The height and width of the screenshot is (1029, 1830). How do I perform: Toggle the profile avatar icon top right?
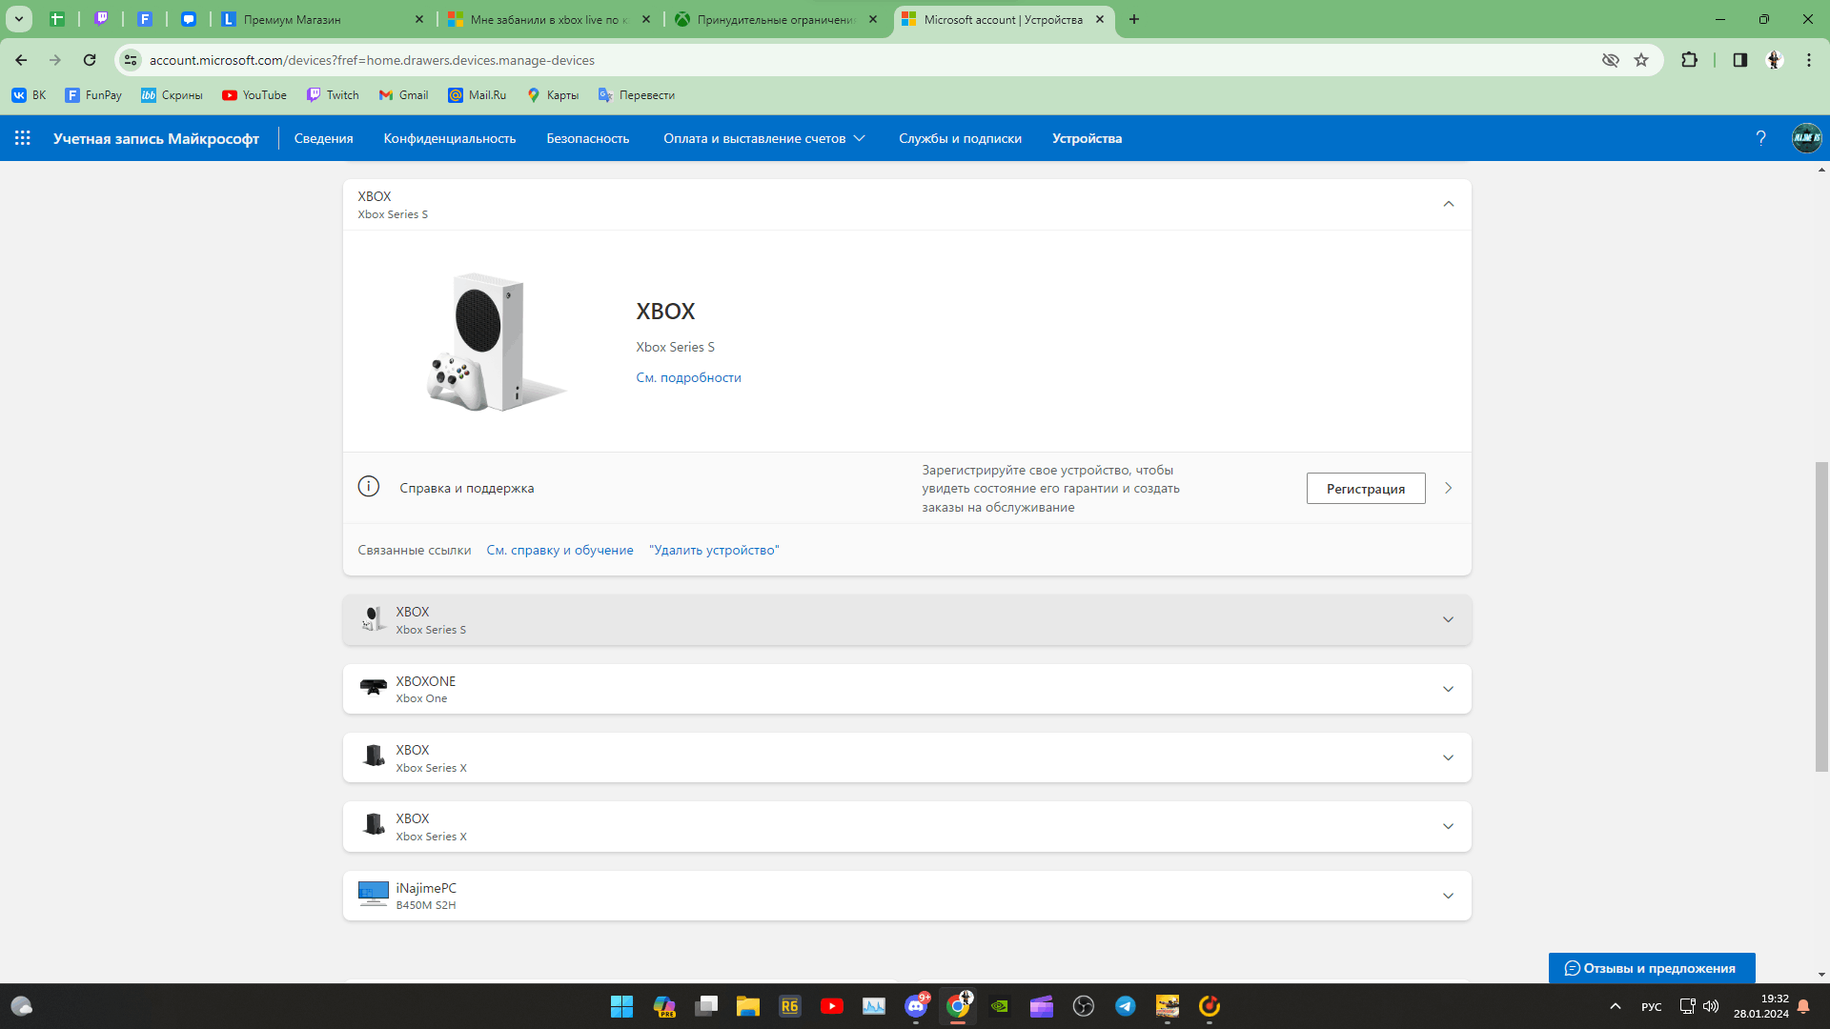pyautogui.click(x=1805, y=137)
